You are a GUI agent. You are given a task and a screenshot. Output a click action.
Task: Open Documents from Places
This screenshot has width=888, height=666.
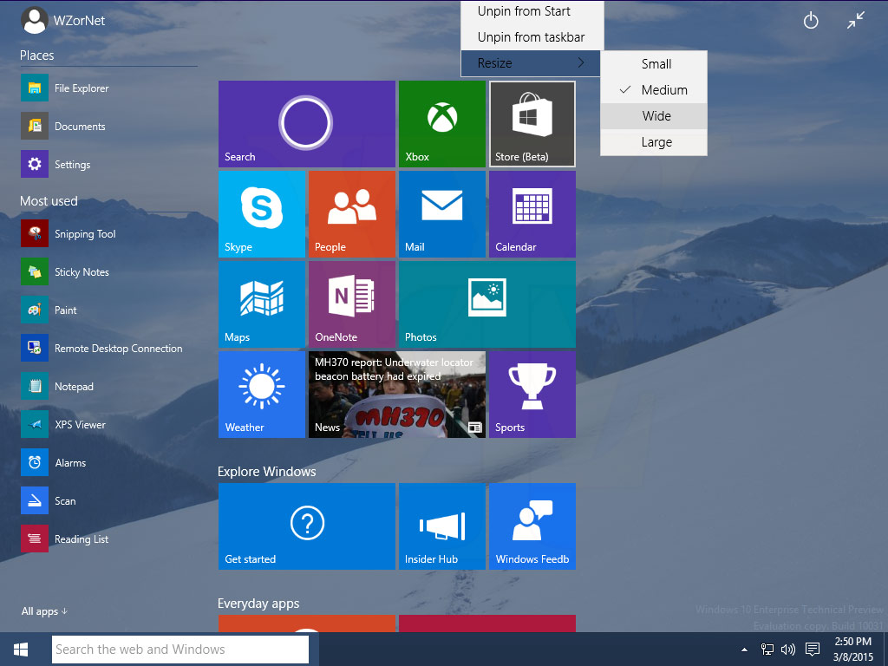click(63, 126)
